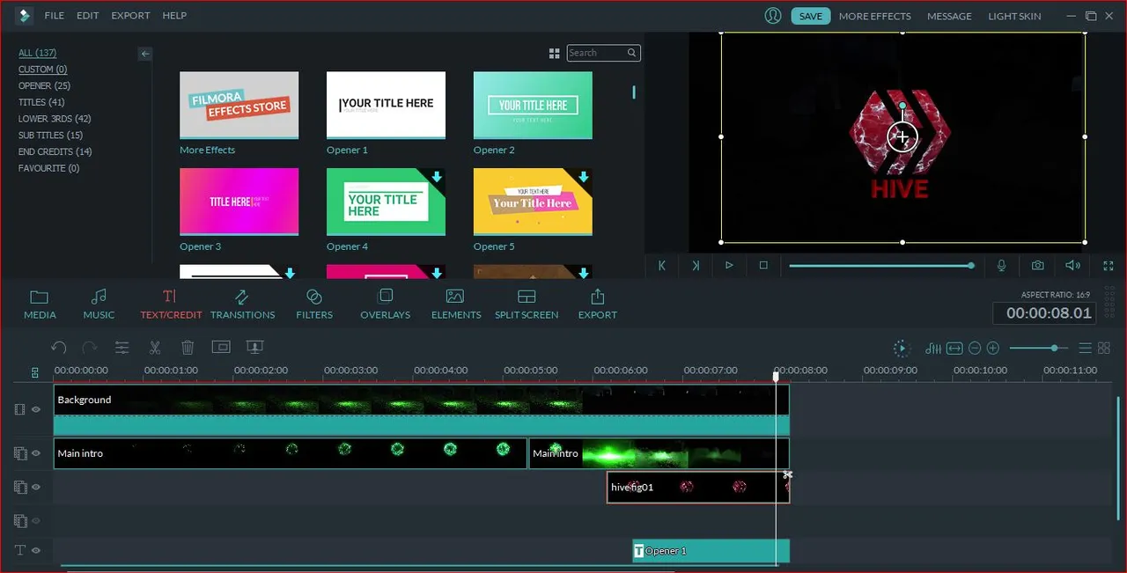Jump to next frame in preview
This screenshot has height=573, width=1127.
coord(696,265)
